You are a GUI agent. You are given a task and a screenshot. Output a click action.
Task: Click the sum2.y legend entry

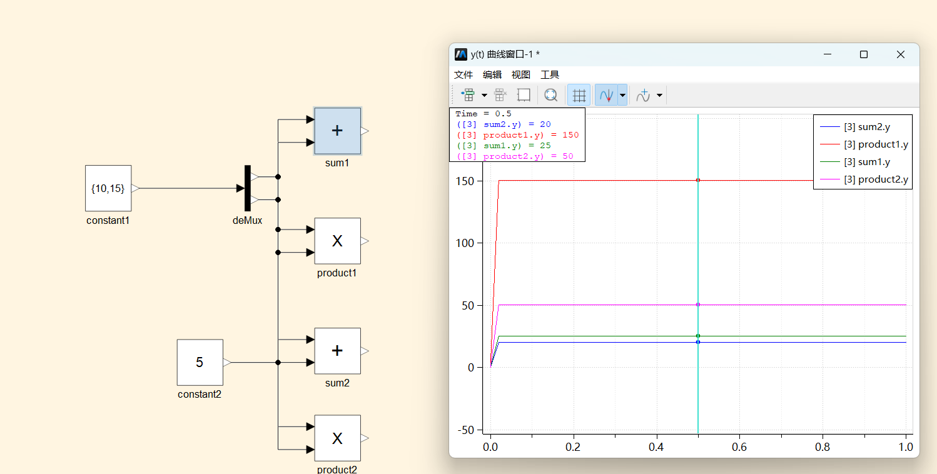click(863, 127)
